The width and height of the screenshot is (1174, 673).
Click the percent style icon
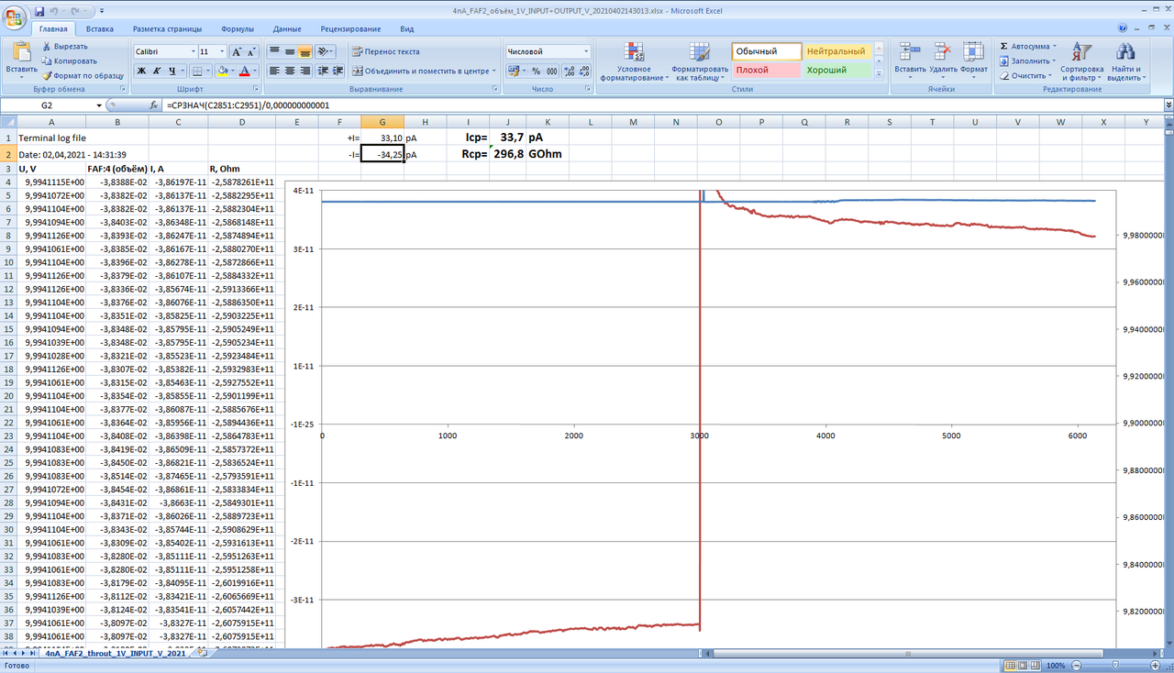click(x=537, y=71)
